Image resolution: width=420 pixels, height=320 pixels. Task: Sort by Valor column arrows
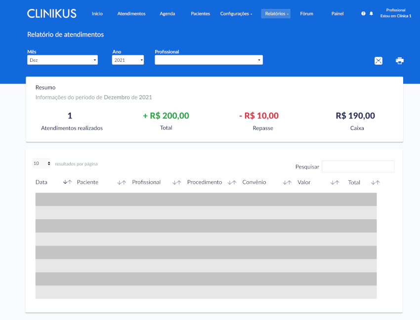point(335,182)
